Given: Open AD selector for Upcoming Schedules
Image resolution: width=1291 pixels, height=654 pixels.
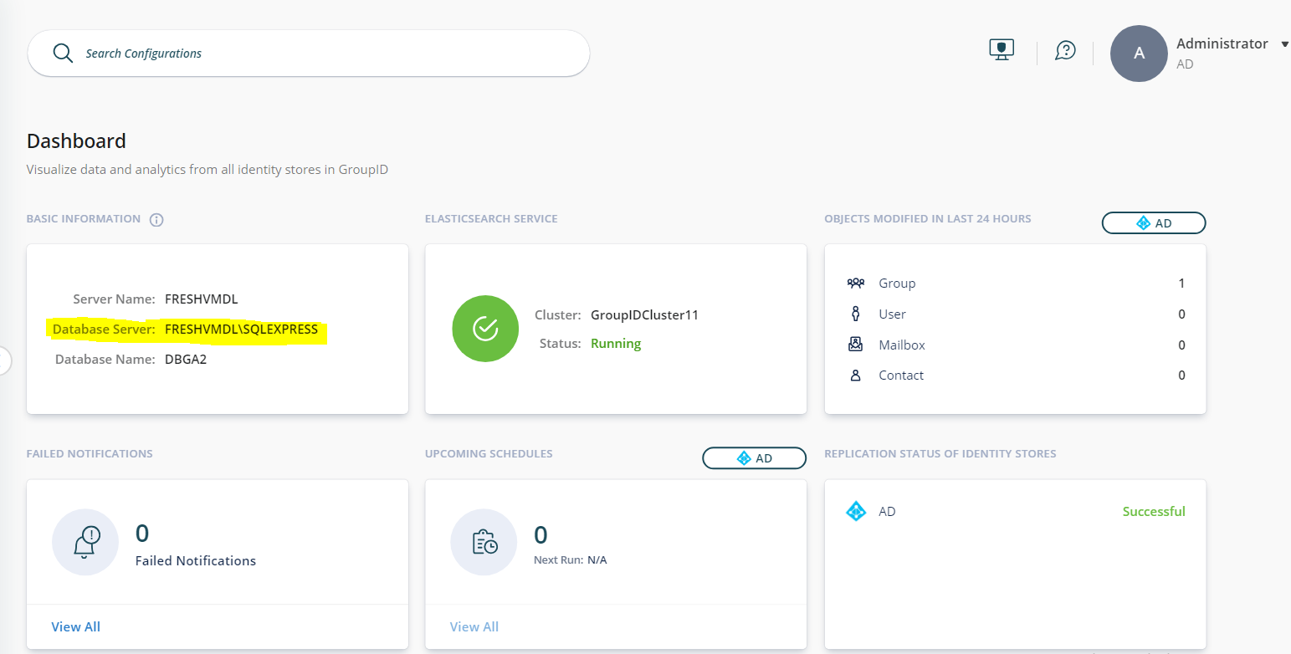Looking at the screenshot, I should pos(753,458).
